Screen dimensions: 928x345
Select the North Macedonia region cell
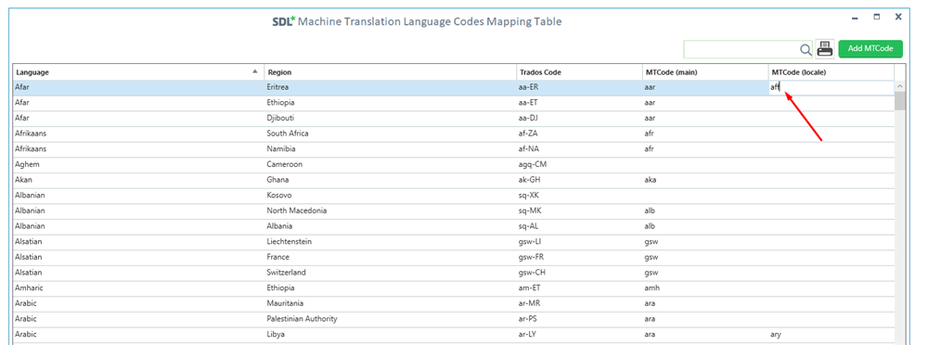(391, 211)
